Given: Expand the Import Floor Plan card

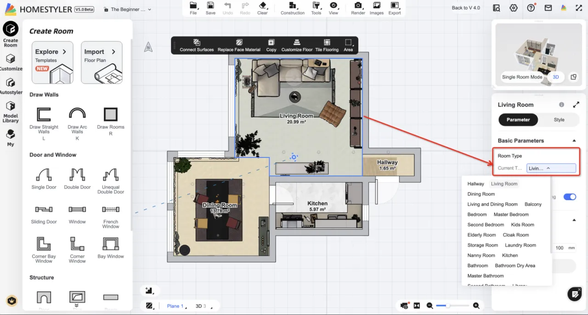Looking at the screenshot, I should 102,62.
